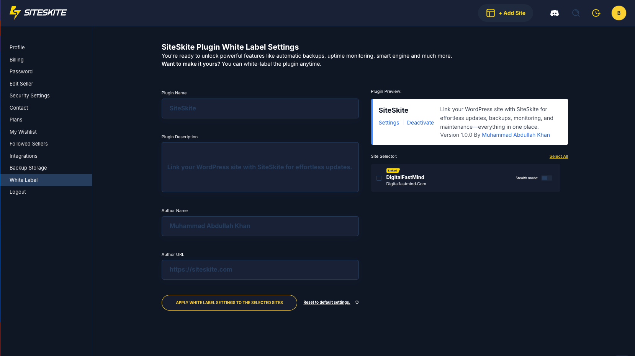Click the SiteSkite lightning logo
The image size is (635, 356).
[x=15, y=13]
